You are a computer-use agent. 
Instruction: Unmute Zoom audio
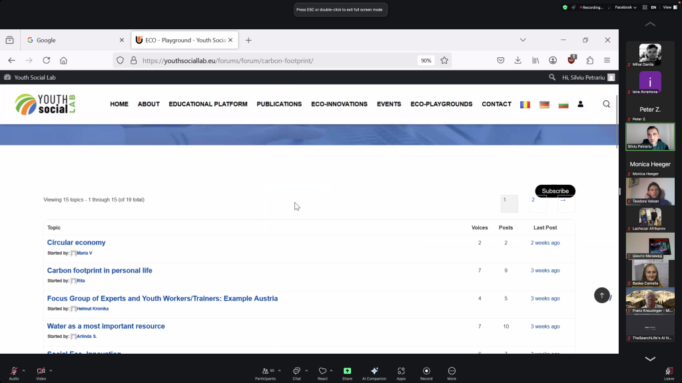(14, 372)
